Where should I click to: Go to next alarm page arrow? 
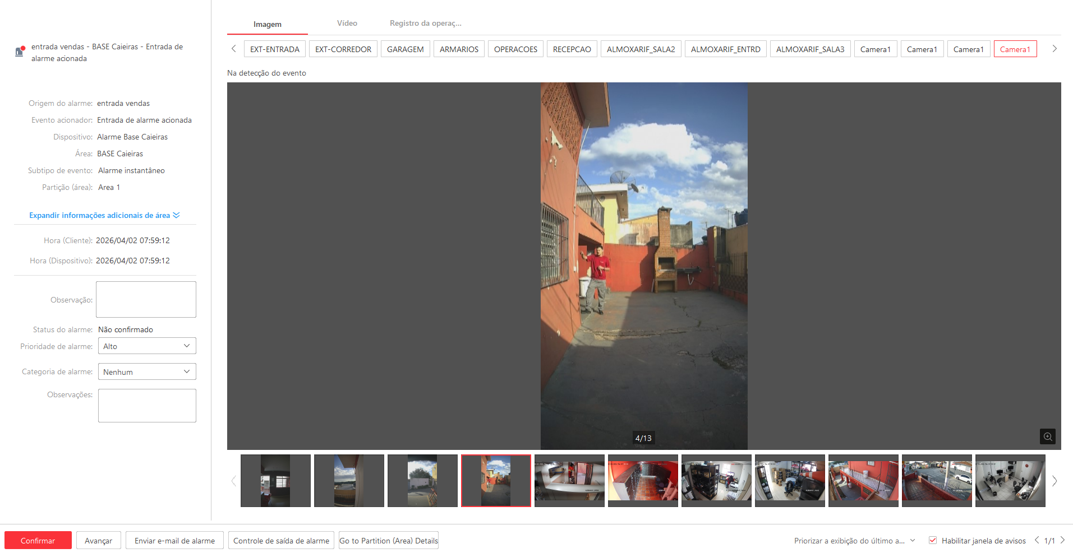pos(1062,540)
